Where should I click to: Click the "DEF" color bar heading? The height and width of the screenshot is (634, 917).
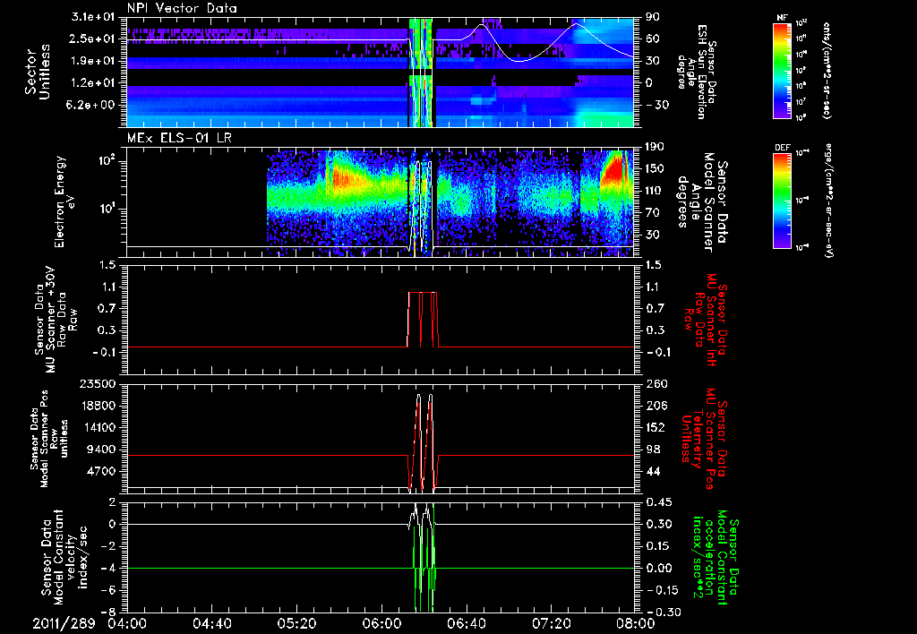tap(782, 148)
